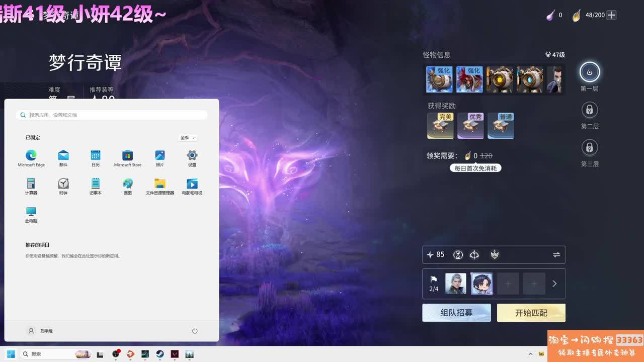Click the plus icon beside 48/200
This screenshot has height=362, width=644.
(x=611, y=15)
